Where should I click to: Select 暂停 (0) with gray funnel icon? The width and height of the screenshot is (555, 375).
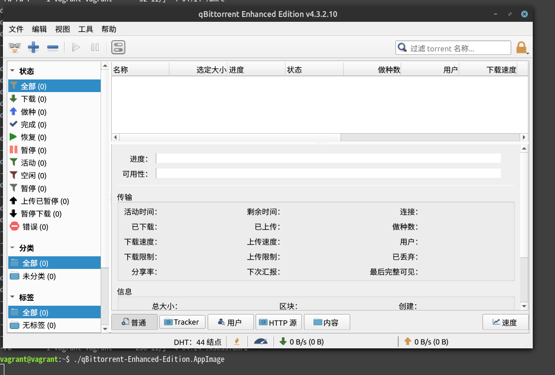click(x=55, y=188)
